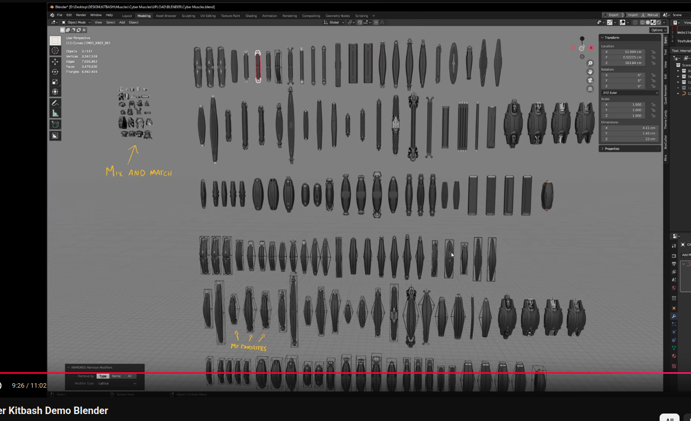Select material preview shading mode
The height and width of the screenshot is (421, 691).
click(x=654, y=22)
